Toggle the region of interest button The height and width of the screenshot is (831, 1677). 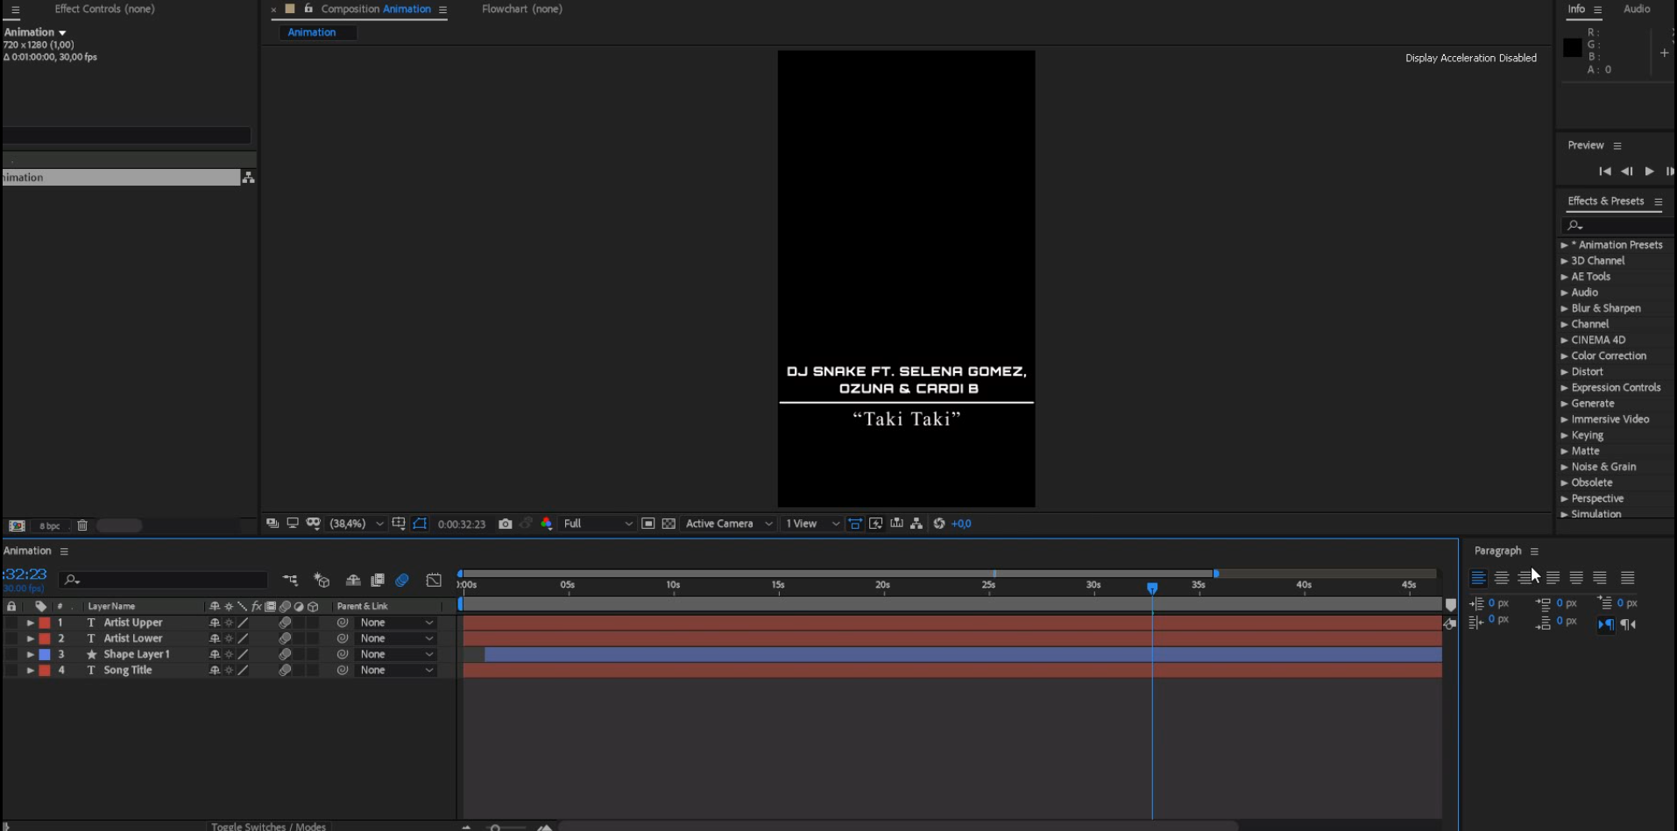pos(647,524)
